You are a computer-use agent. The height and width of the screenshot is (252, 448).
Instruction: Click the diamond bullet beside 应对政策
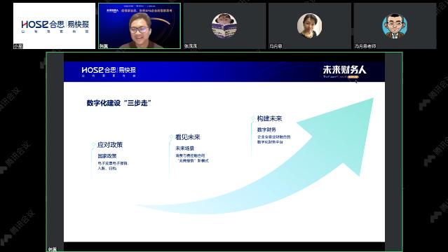(x=93, y=144)
